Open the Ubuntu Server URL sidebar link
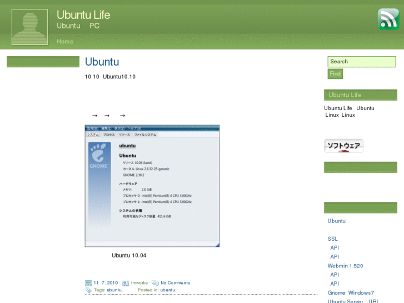This screenshot has height=303, width=404. click(x=353, y=301)
